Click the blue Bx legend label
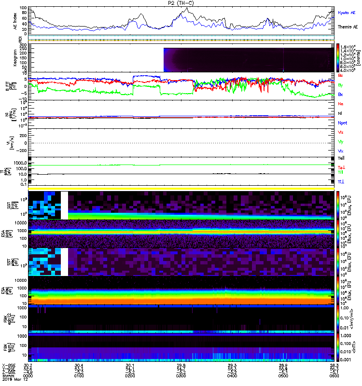 (340, 94)
